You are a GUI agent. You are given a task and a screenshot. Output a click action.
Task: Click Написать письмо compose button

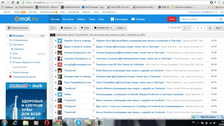click(x=18, y=28)
